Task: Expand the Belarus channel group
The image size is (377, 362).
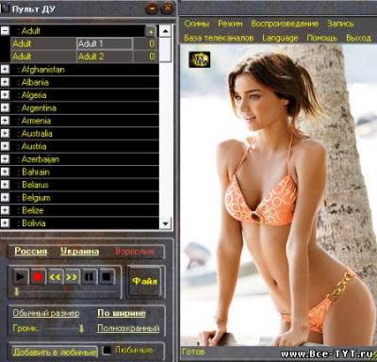Action: pos(5,185)
